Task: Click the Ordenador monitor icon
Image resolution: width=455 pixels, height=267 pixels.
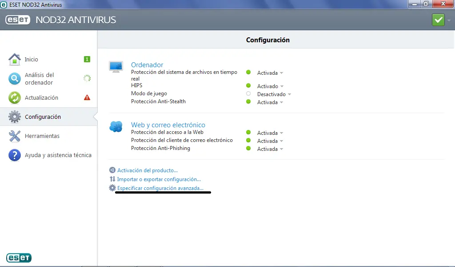Action: (x=116, y=67)
